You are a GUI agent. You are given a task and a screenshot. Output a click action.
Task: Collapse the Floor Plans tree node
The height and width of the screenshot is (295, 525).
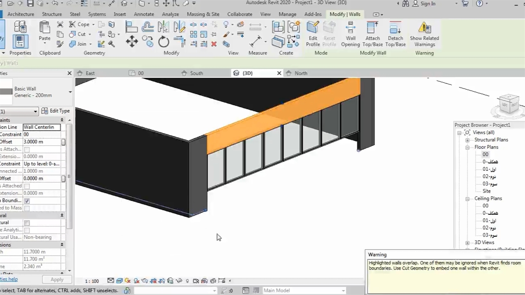(467, 147)
